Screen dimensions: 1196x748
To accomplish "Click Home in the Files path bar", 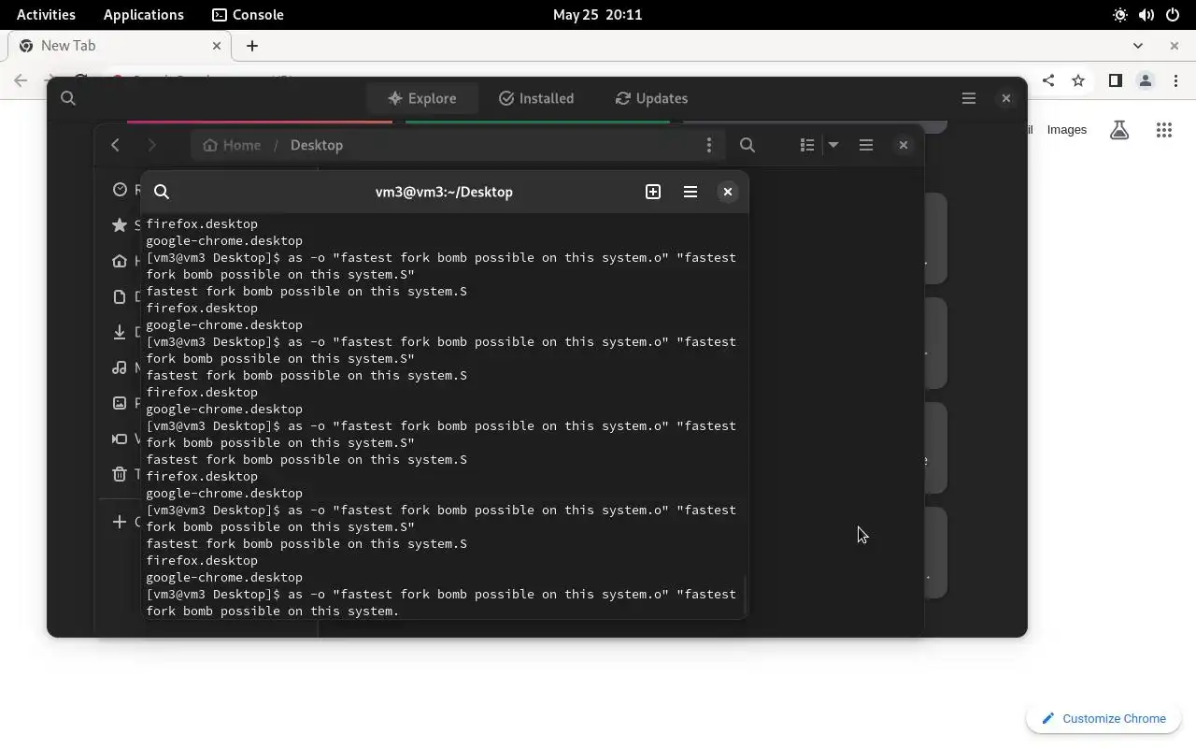I will [x=232, y=145].
